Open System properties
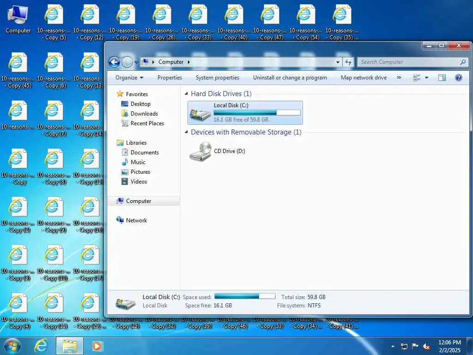The width and height of the screenshot is (473, 355). [218, 78]
